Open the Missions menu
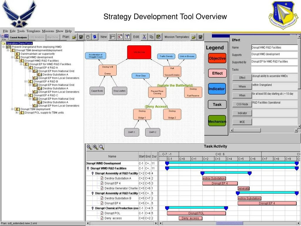Image resolution: width=301 pixels, height=226 pixels. click(x=48, y=31)
